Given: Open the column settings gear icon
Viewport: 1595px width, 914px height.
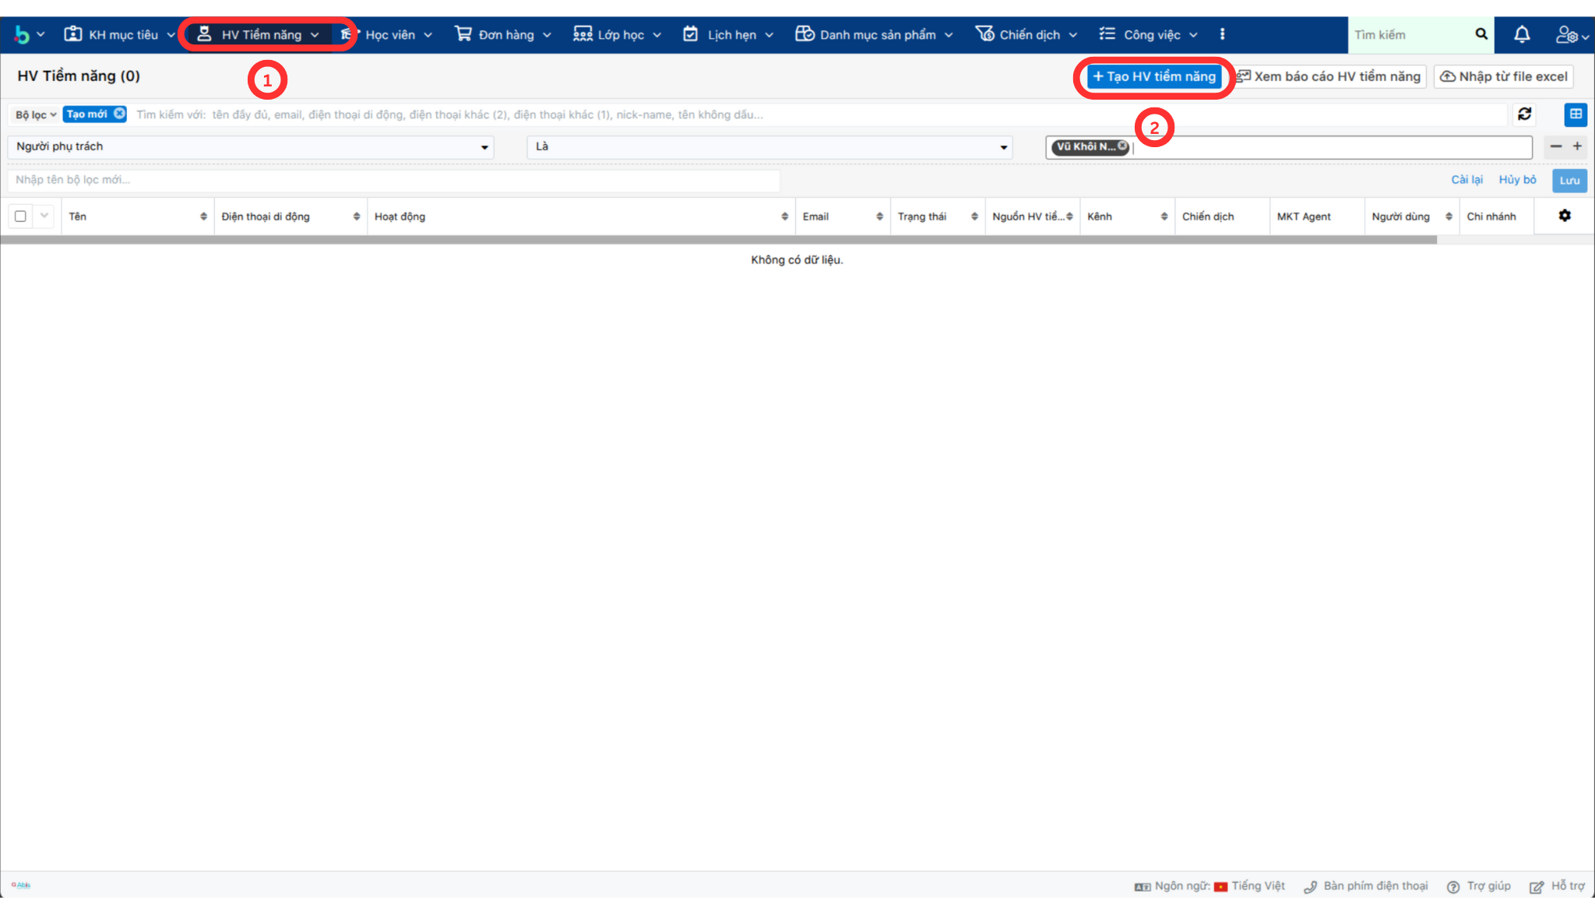Looking at the screenshot, I should pos(1564,216).
